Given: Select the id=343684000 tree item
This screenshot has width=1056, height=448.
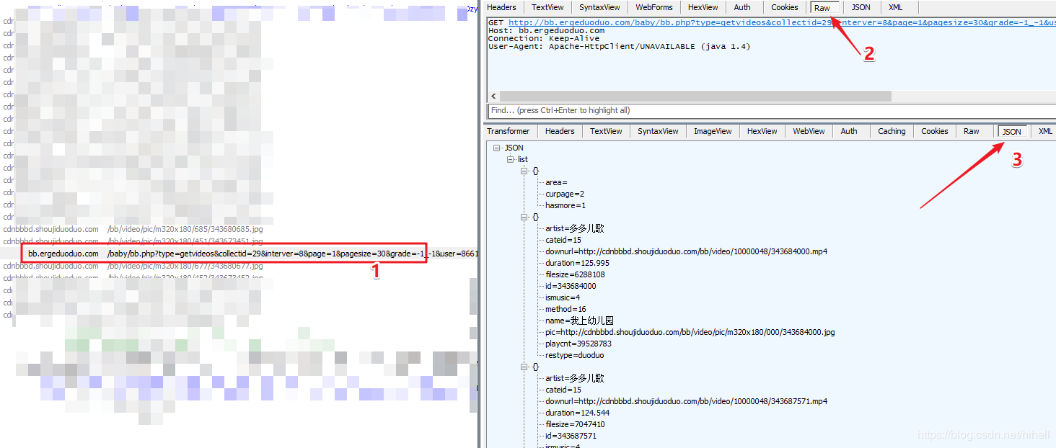Looking at the screenshot, I should point(571,286).
